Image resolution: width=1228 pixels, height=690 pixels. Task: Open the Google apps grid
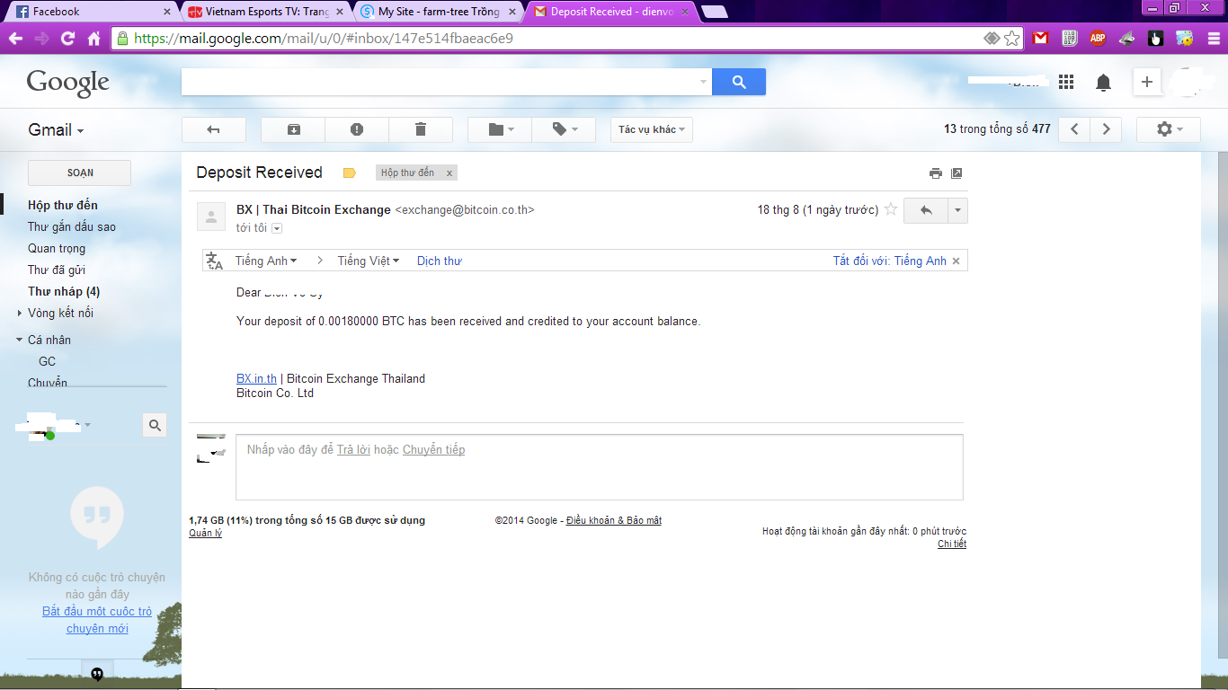point(1066,82)
